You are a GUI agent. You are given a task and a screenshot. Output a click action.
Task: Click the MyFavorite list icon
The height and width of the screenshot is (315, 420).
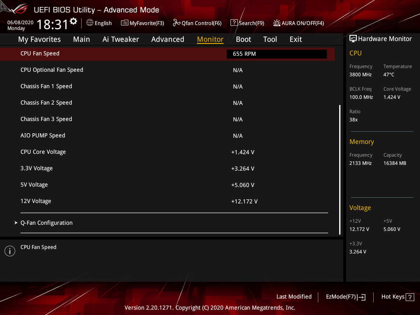125,23
